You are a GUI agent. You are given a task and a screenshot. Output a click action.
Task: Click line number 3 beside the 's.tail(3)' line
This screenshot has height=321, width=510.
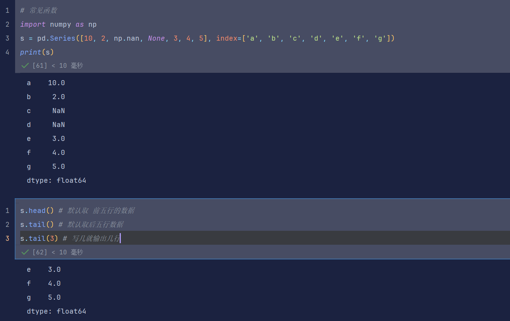pyautogui.click(x=7, y=239)
